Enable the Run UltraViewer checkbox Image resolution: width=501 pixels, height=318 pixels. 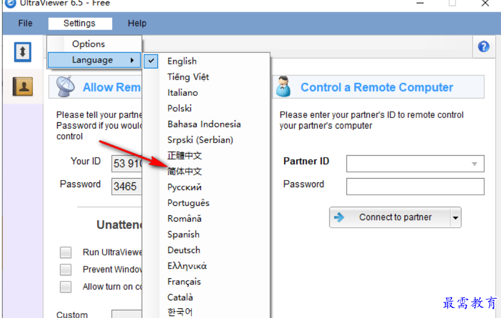(66, 253)
